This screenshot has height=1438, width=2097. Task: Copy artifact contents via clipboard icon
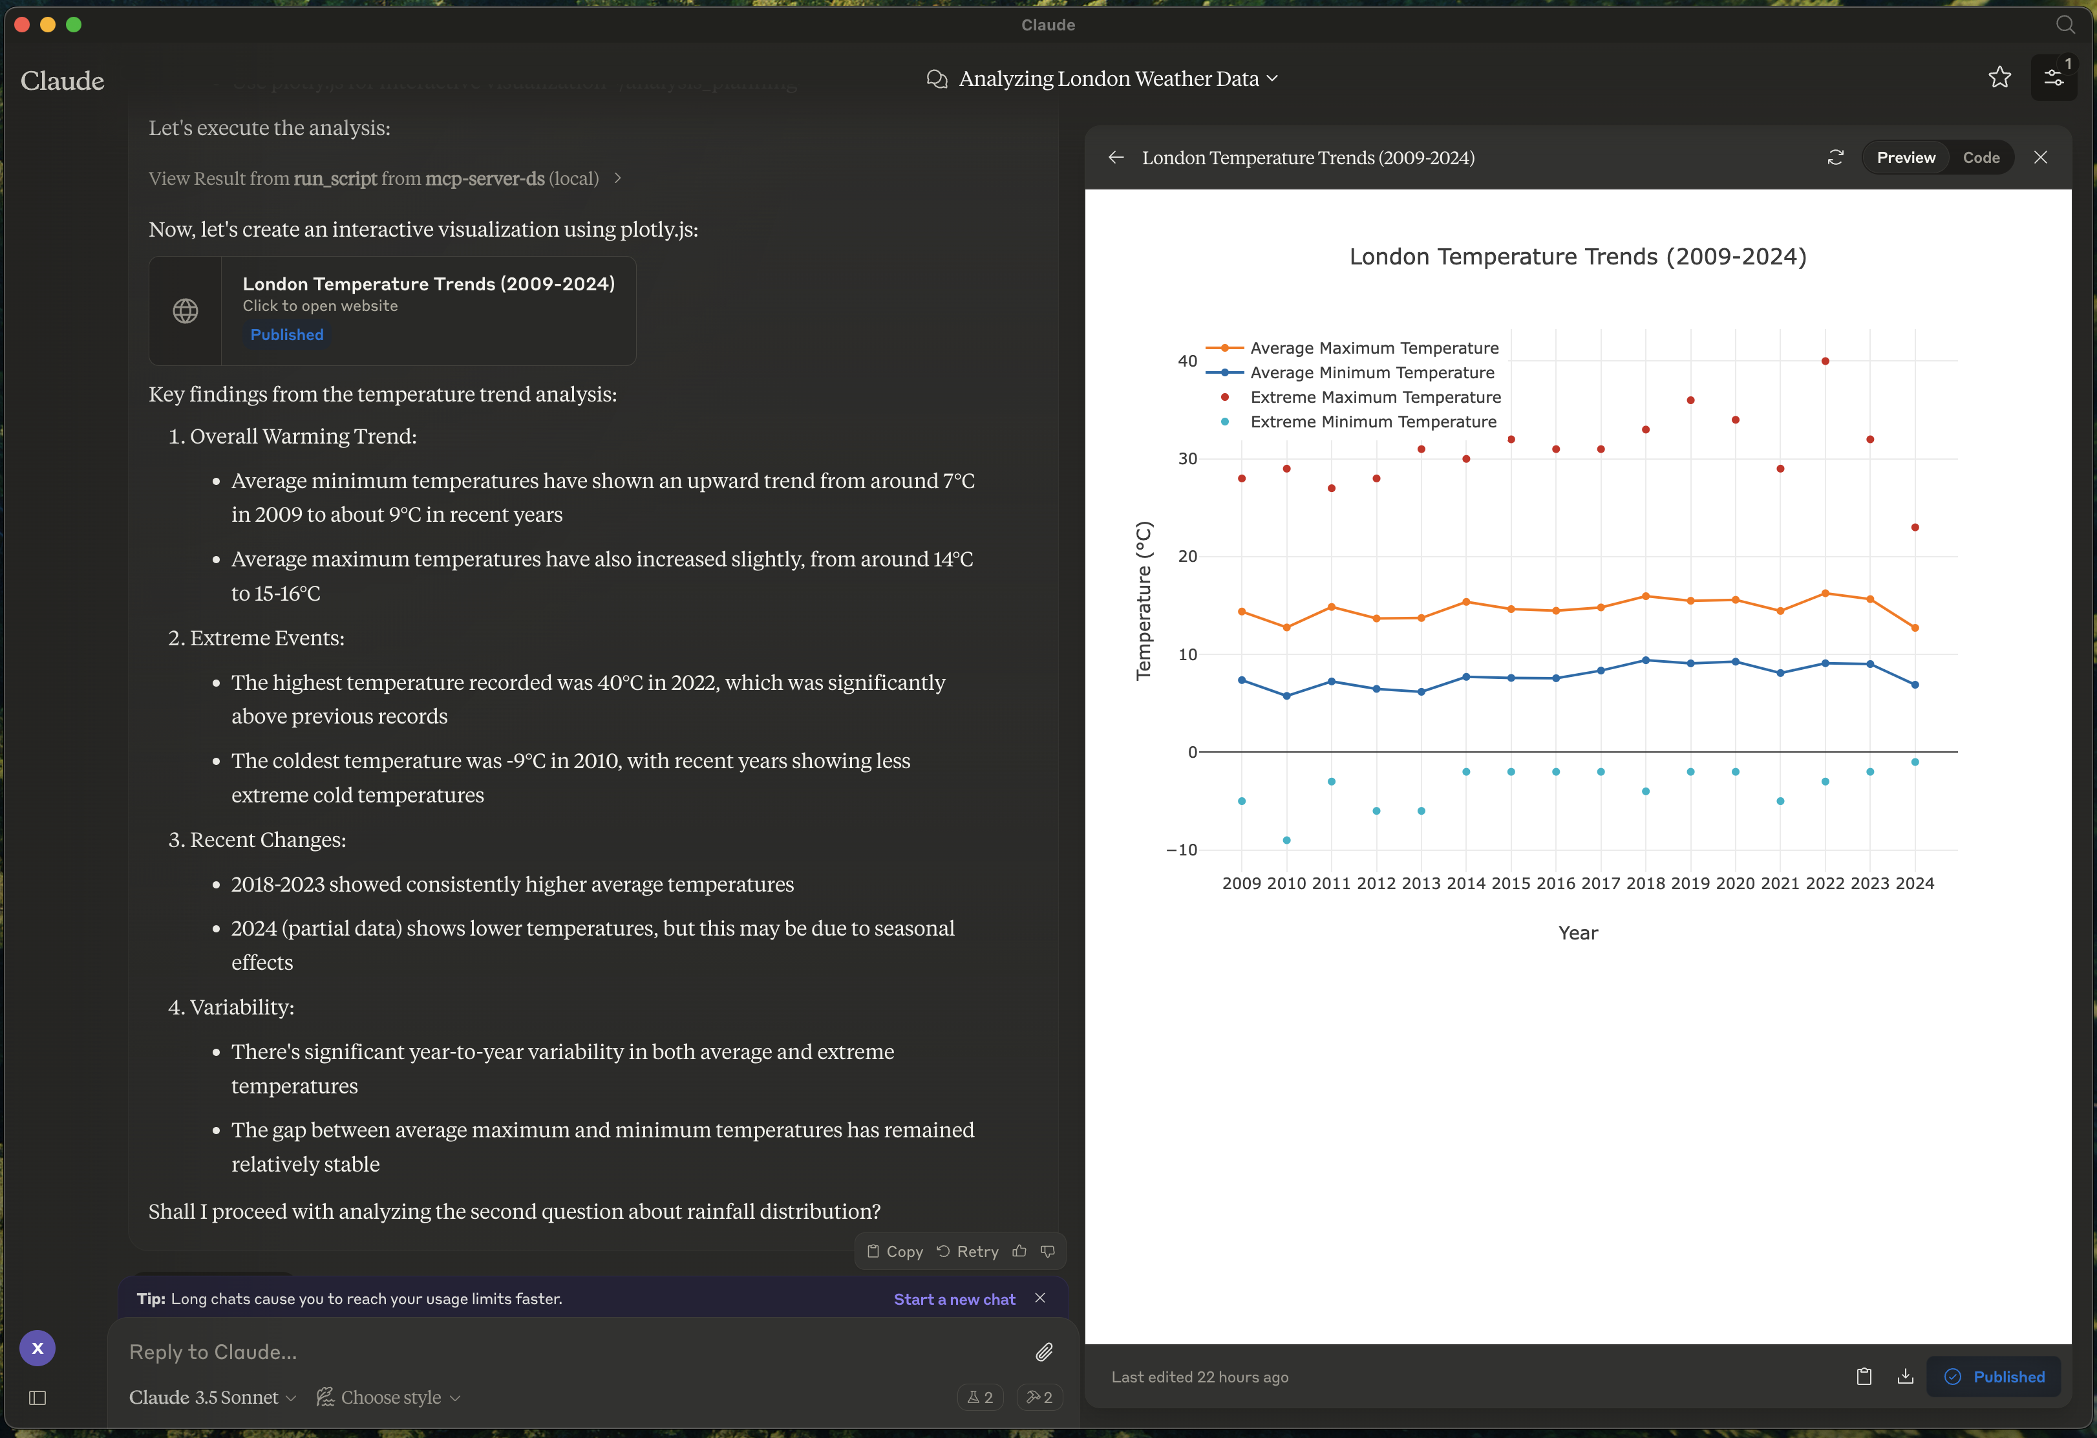(1864, 1376)
